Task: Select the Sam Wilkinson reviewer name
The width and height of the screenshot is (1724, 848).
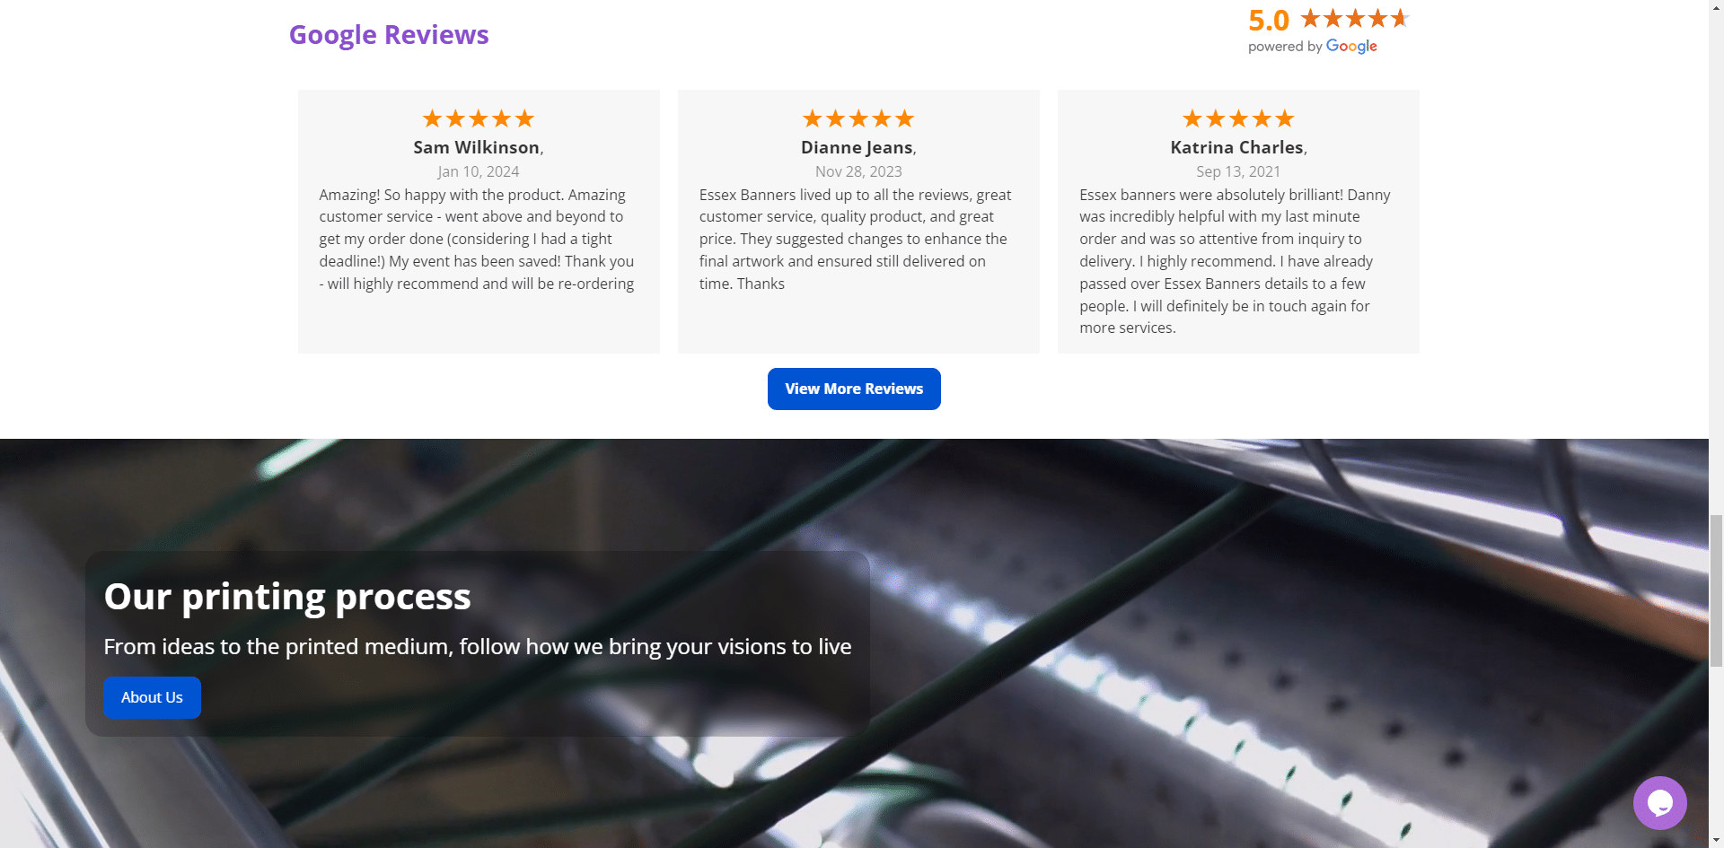Action: [x=477, y=147]
